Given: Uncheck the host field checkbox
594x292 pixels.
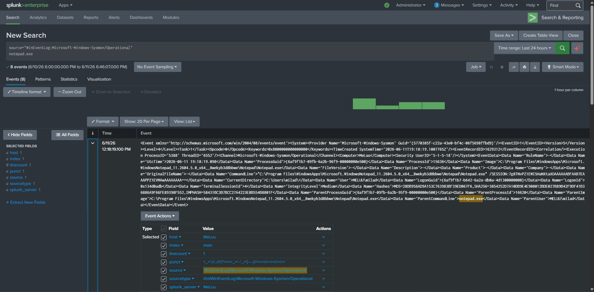Looking at the screenshot, I should click(x=164, y=237).
